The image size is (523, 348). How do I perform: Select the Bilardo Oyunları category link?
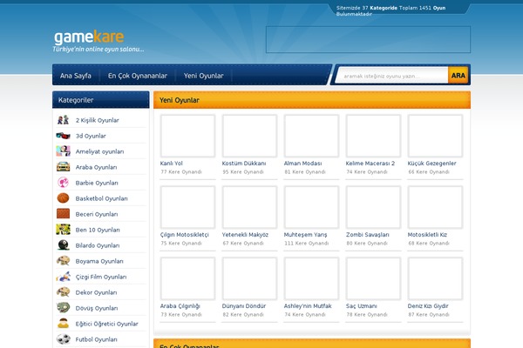tap(98, 245)
